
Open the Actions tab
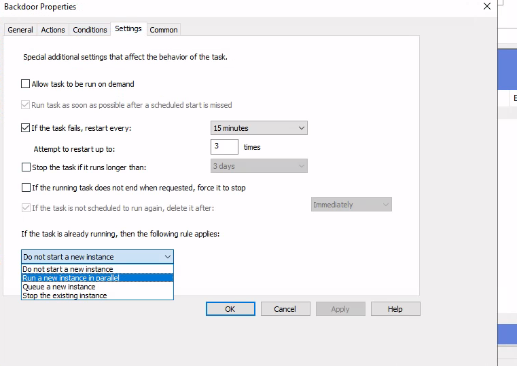click(53, 30)
